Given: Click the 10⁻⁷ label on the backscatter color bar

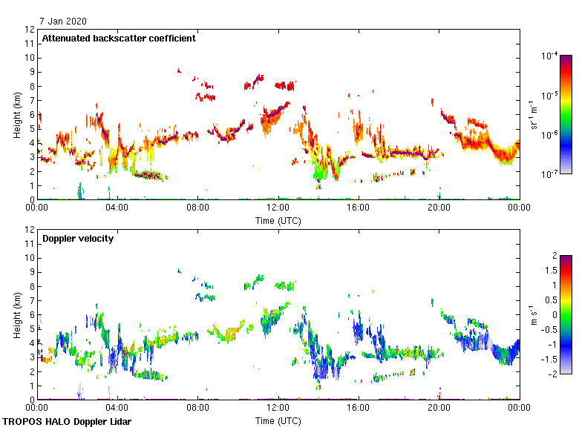Looking at the screenshot, I should (549, 175).
